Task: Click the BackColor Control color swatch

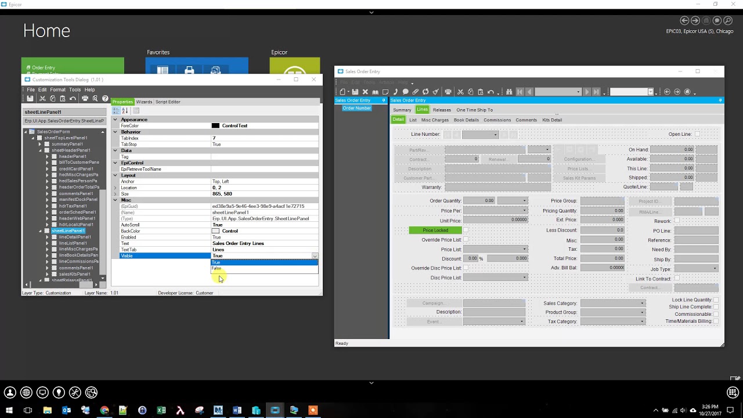Action: [x=215, y=231]
